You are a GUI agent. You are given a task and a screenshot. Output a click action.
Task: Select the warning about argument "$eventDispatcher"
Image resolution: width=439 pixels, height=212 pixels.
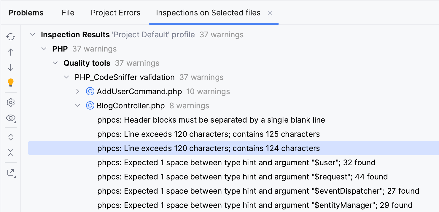pyautogui.click(x=258, y=191)
